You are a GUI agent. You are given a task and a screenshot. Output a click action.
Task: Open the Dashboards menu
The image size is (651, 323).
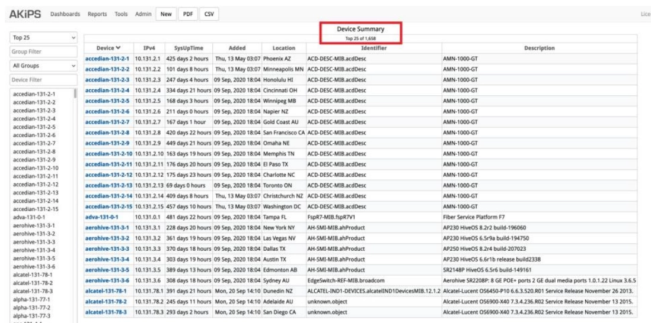pos(65,14)
